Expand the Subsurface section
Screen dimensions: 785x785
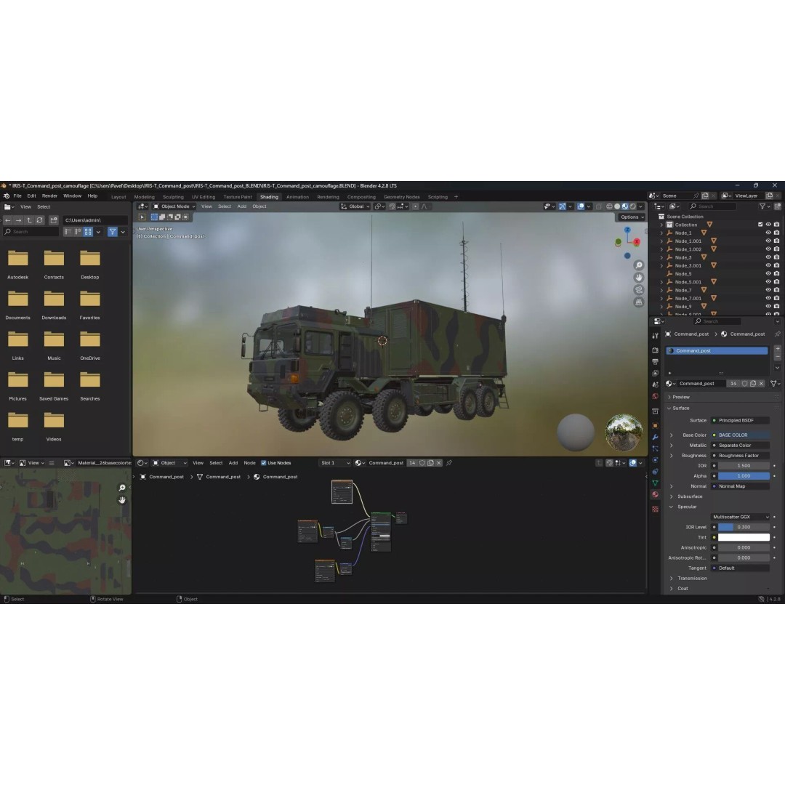click(x=672, y=496)
